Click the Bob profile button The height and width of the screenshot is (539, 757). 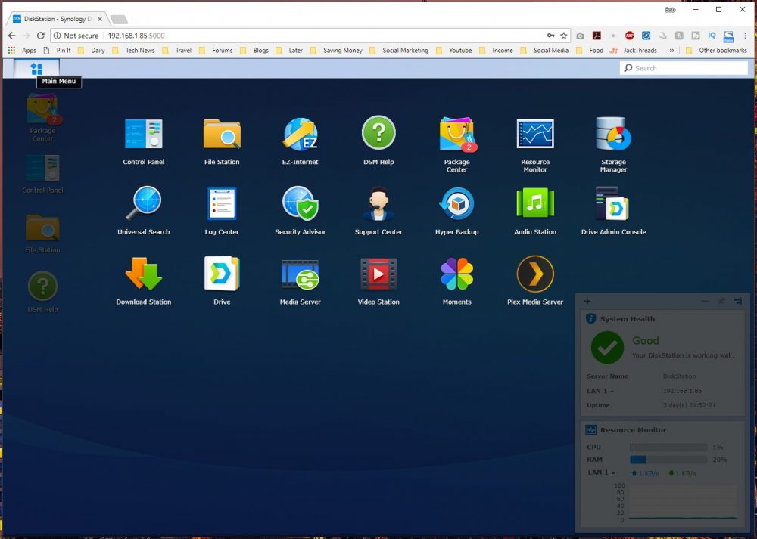tap(670, 10)
